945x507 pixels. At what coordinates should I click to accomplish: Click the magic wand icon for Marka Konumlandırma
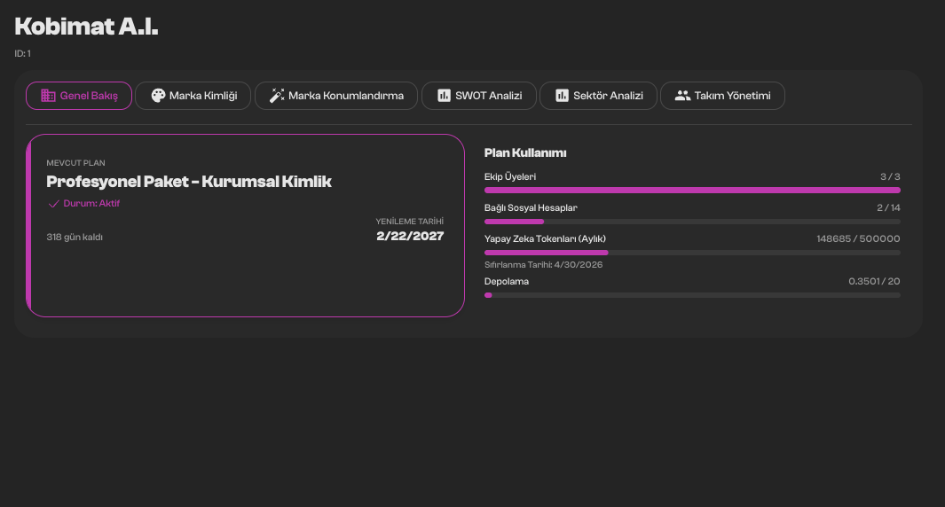277,96
